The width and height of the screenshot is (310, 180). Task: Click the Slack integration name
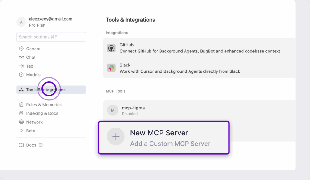pos(125,65)
